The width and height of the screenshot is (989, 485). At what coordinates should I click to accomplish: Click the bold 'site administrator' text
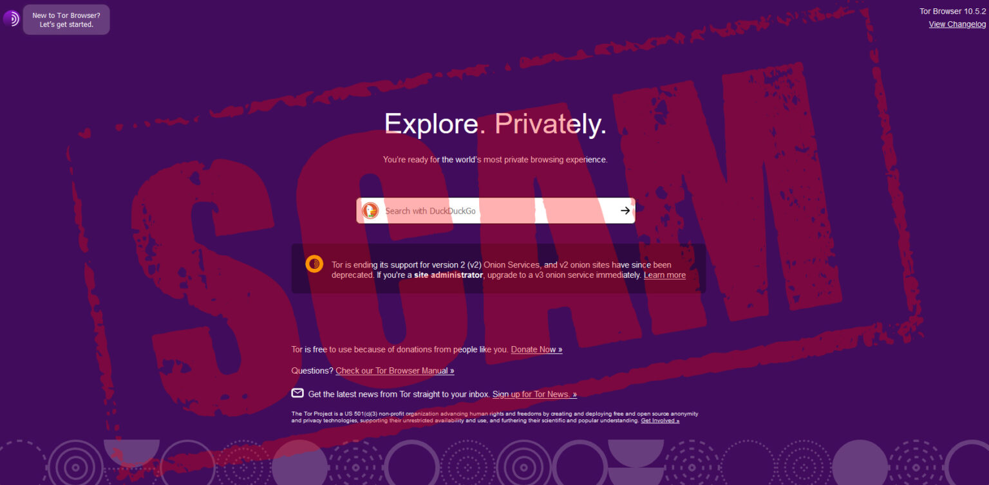(x=448, y=275)
